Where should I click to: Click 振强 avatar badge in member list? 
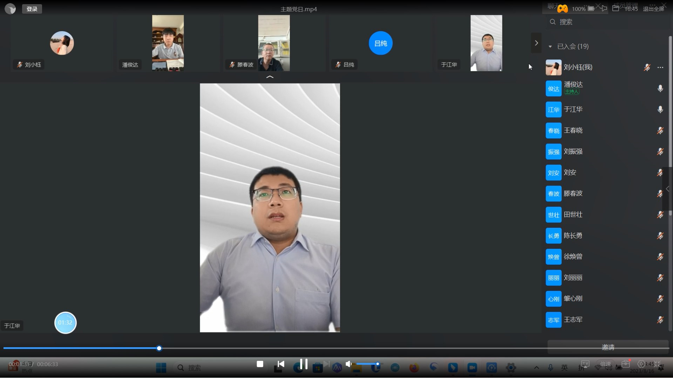553,152
